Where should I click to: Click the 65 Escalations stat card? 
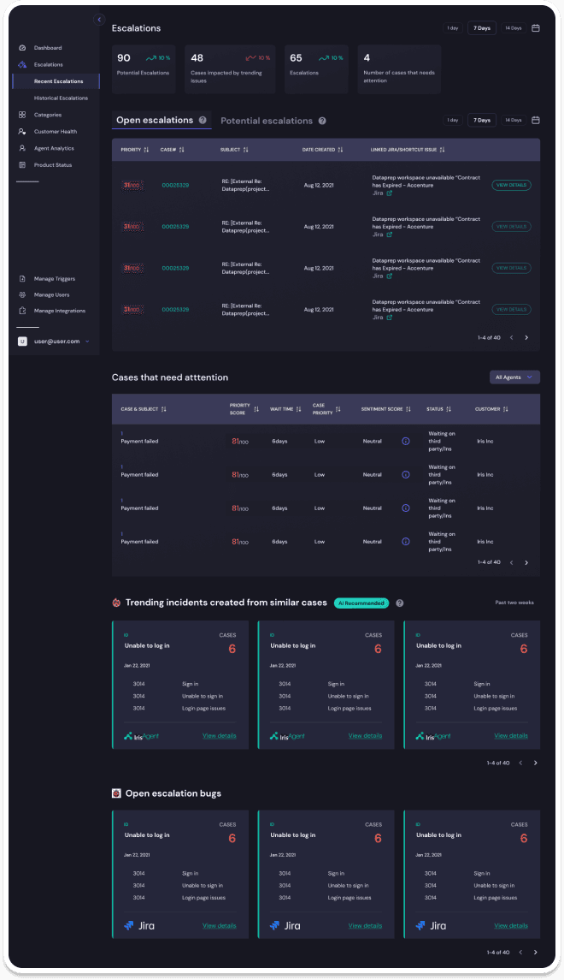pyautogui.click(x=316, y=69)
